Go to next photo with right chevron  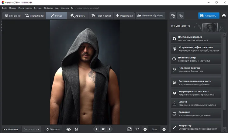click(110, 129)
